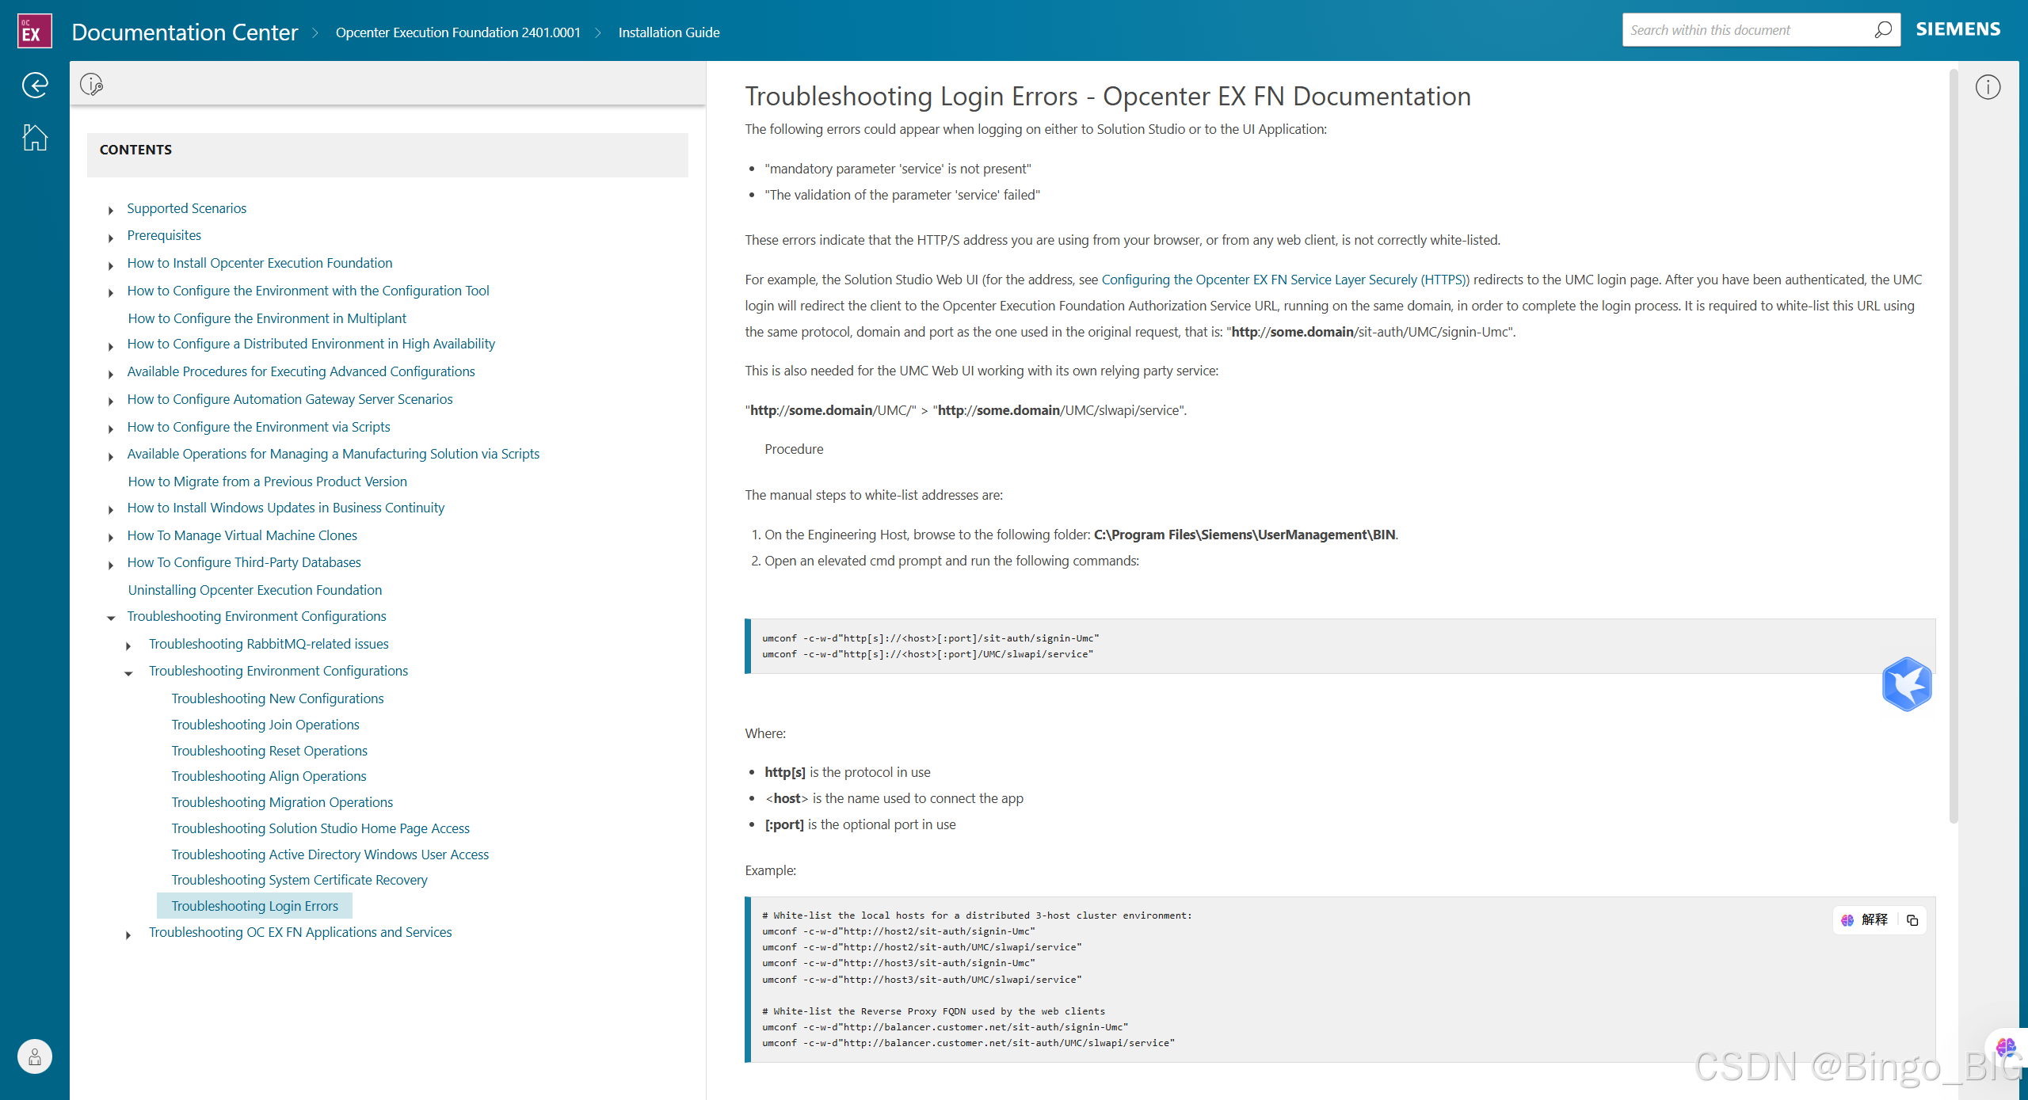Viewport: 2028px width, 1100px height.
Task: Click the search magnifier icon
Action: 1883,30
